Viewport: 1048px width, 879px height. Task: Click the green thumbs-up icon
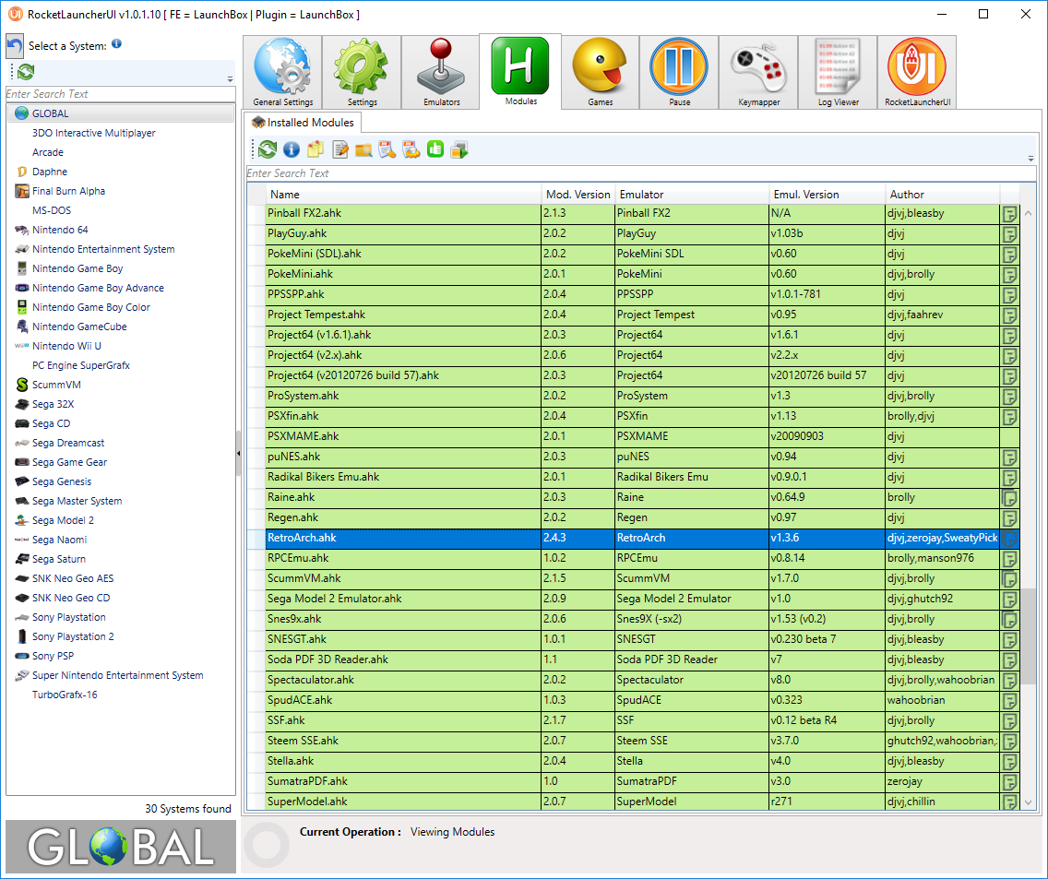click(435, 149)
